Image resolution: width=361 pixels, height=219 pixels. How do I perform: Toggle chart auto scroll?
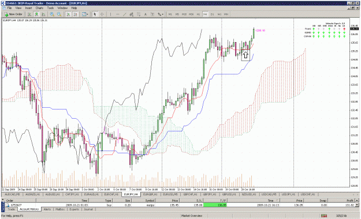point(68,14)
